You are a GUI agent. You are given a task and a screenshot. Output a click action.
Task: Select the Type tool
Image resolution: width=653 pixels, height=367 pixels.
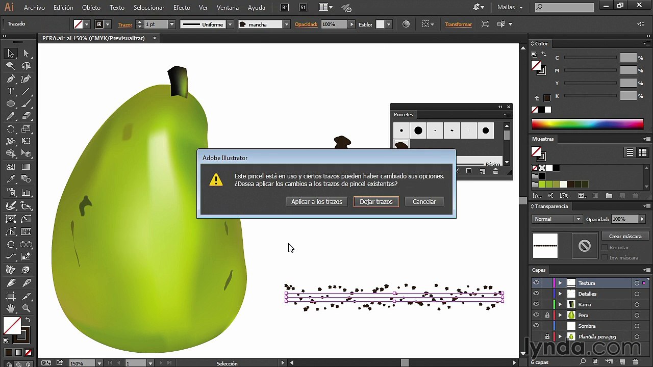pyautogui.click(x=11, y=91)
